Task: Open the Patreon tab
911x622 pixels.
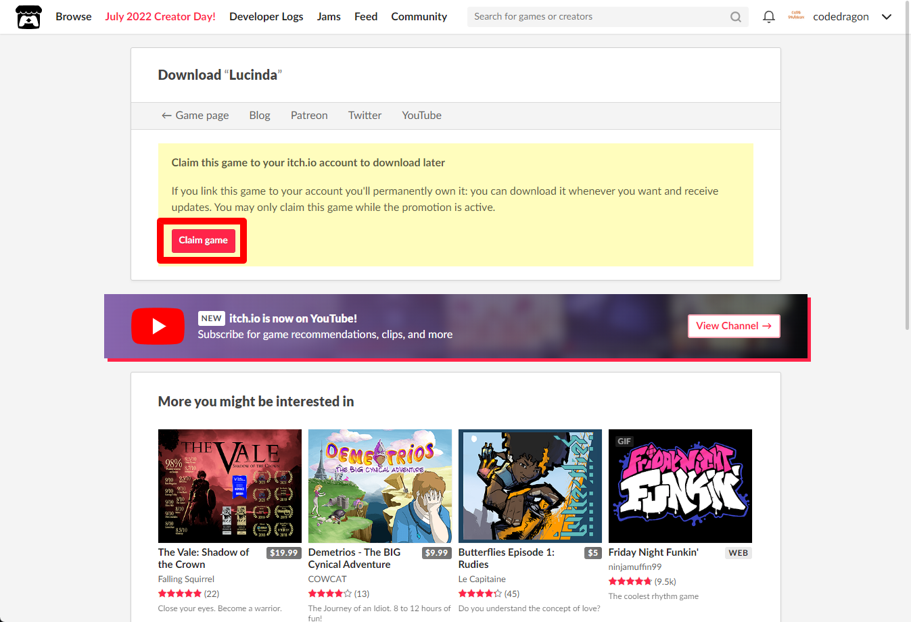Action: coord(309,116)
